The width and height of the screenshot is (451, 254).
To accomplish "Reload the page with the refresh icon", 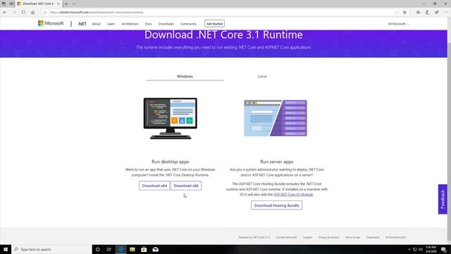I will pos(23,13).
